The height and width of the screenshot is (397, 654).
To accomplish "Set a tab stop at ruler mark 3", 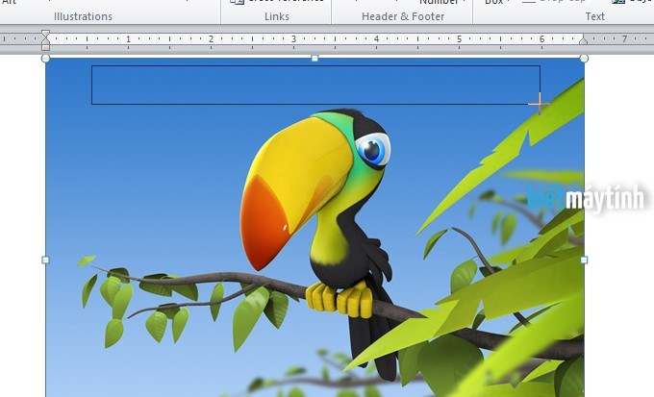I will 293,39.
